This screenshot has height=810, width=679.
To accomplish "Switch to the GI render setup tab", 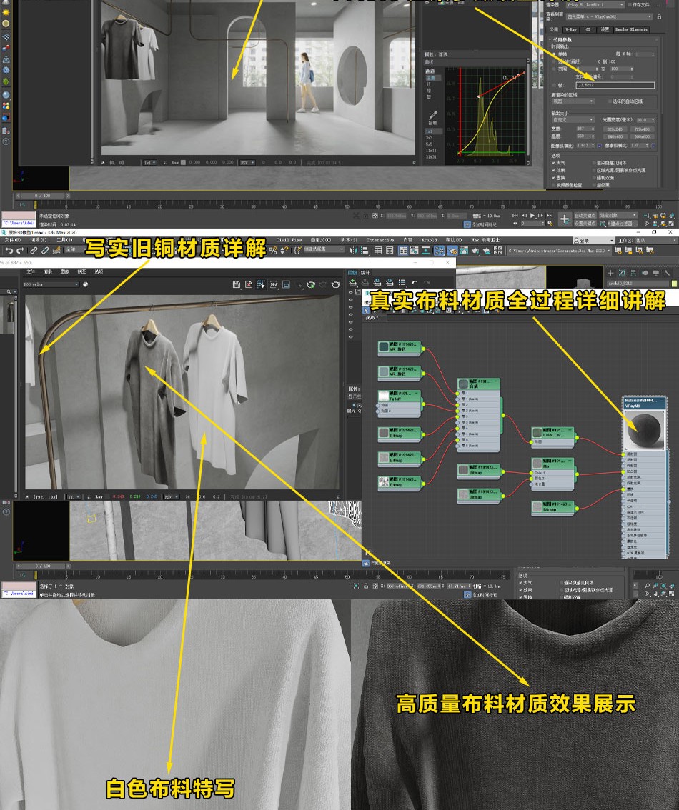I will click(x=588, y=29).
